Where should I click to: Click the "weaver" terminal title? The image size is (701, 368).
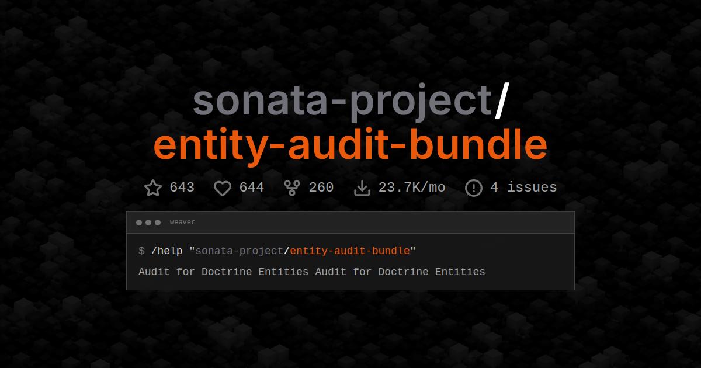(182, 223)
